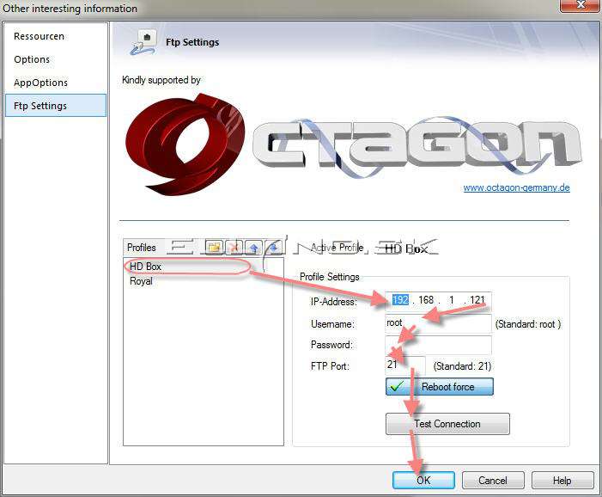Click the Ftp Settings header network icon
Viewport: 602px width, 497px height.
(143, 42)
